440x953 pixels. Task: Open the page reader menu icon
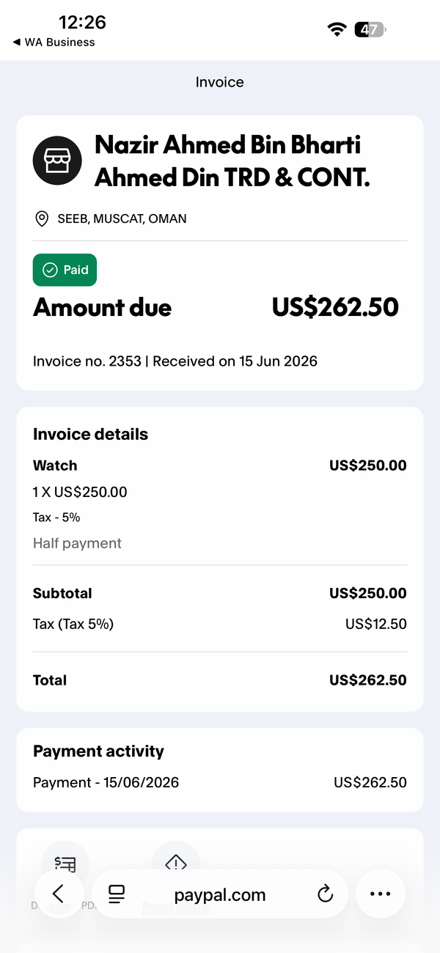pos(117,894)
